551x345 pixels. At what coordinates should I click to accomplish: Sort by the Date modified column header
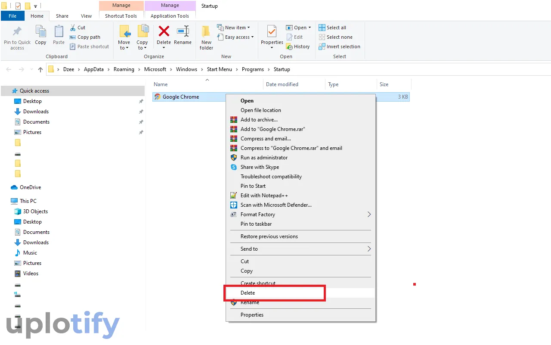click(x=282, y=84)
